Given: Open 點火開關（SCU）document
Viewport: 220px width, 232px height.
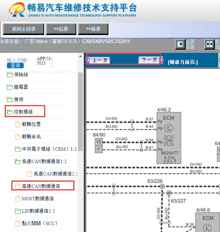Looking at the screenshot, I should coord(40,223).
